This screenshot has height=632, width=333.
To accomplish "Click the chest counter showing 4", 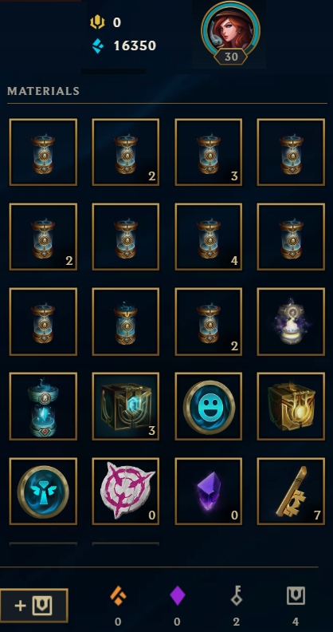I will (x=296, y=596).
